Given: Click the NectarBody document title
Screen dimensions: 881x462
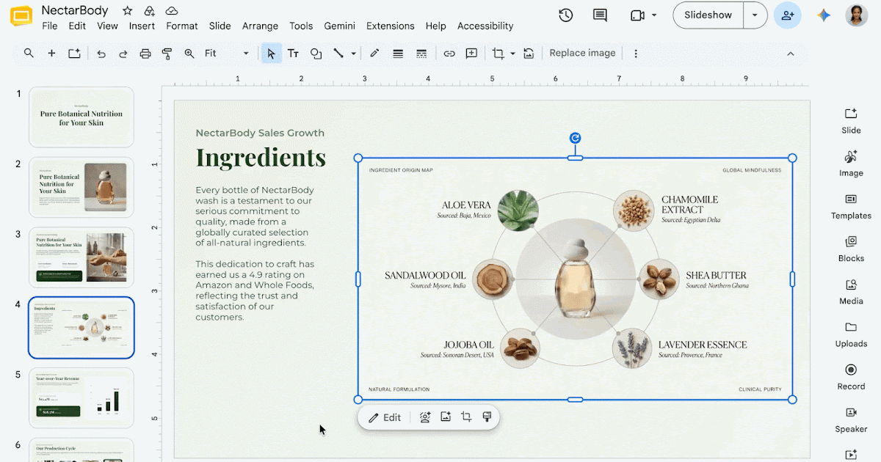Looking at the screenshot, I should (x=75, y=10).
